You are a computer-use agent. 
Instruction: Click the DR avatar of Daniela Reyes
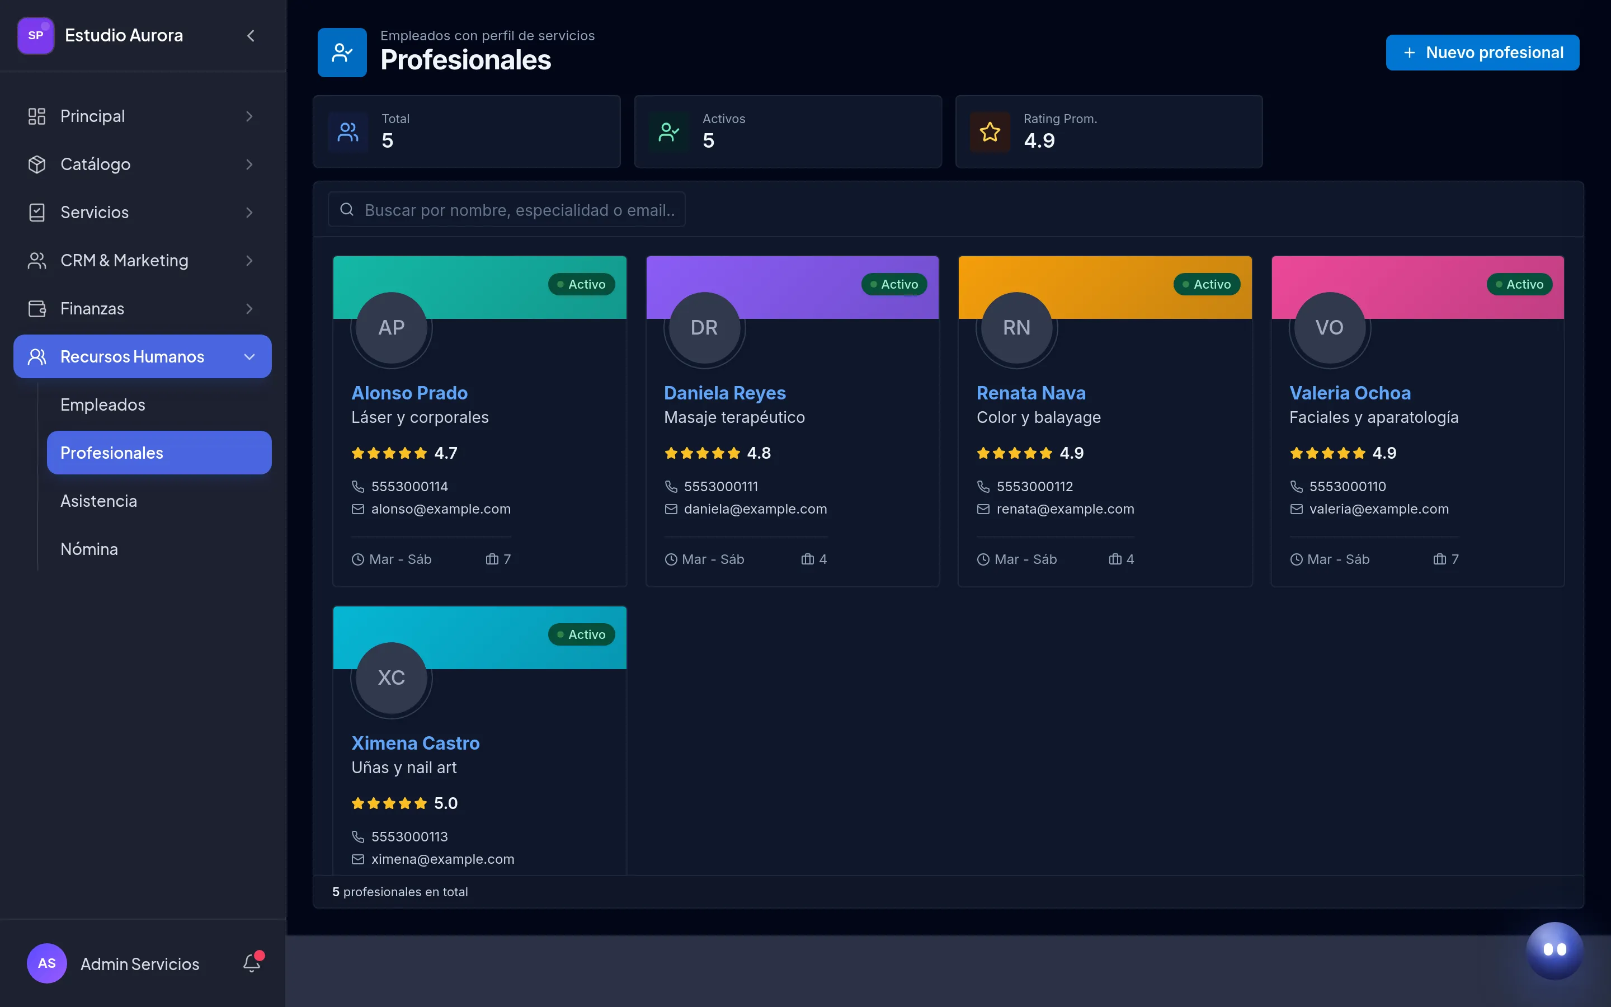point(704,328)
